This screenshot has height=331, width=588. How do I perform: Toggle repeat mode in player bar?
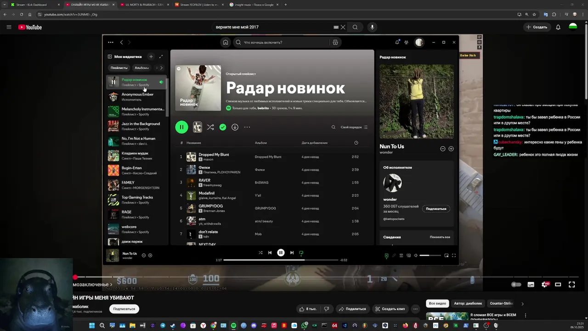(301, 252)
